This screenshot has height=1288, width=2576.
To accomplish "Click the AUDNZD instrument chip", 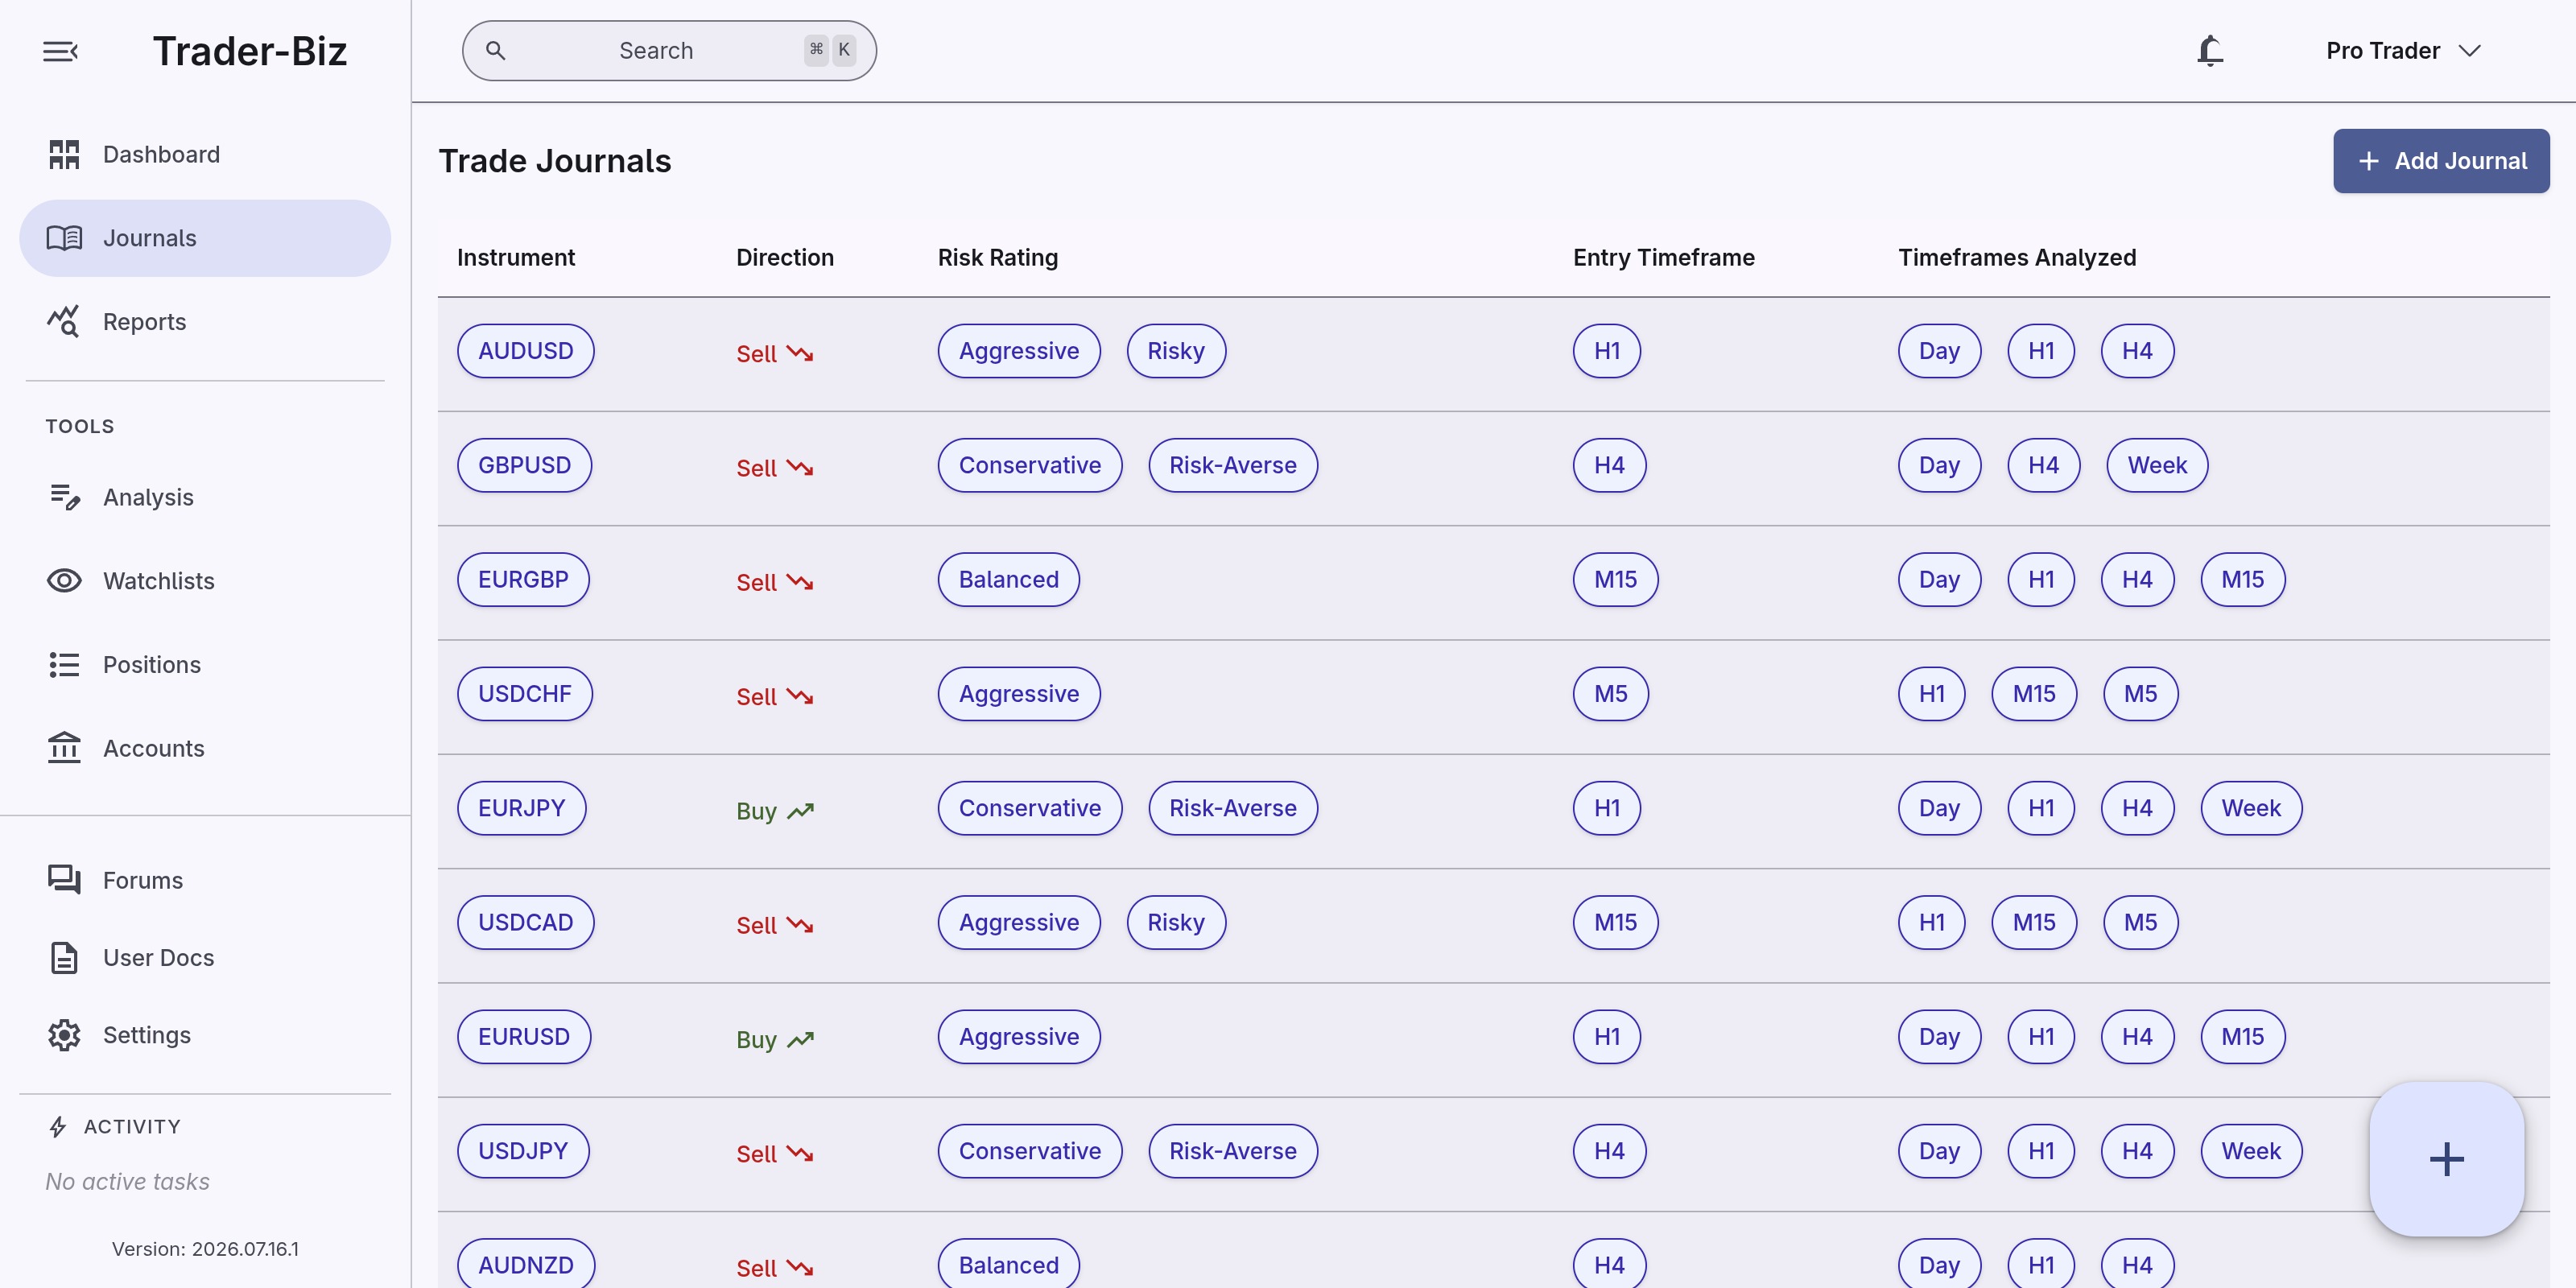I will pos(526,1264).
